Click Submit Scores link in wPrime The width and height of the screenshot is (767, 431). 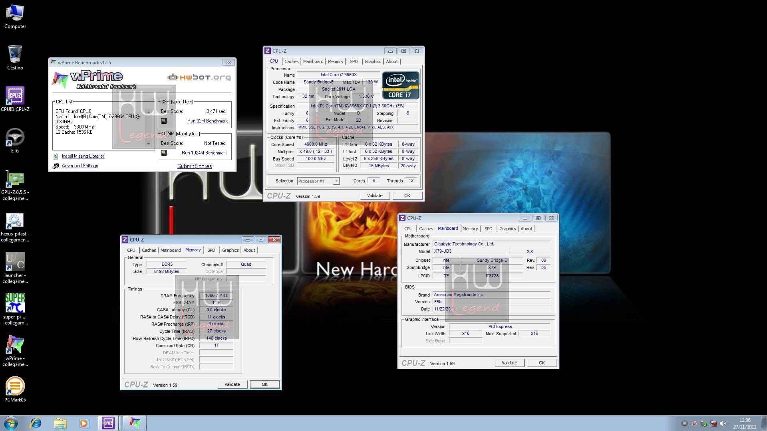pyautogui.click(x=195, y=166)
